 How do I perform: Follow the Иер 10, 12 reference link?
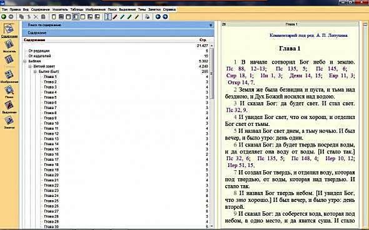pyautogui.click(x=340, y=158)
